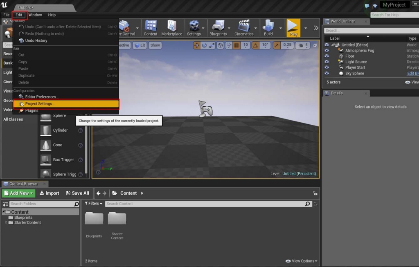This screenshot has height=267, width=419.
Task: Click Save All in Content Browser
Action: 77,193
